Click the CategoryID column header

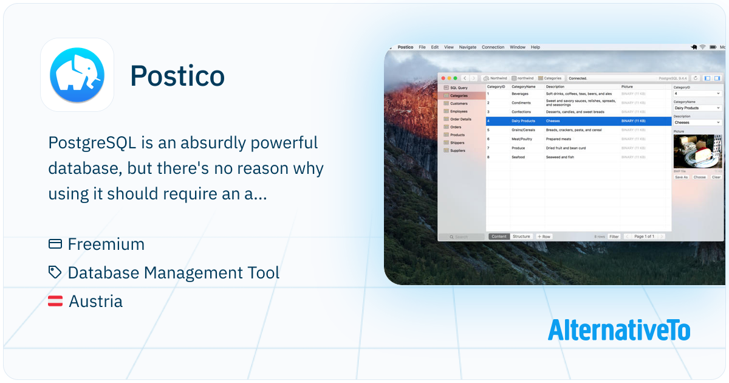point(498,87)
